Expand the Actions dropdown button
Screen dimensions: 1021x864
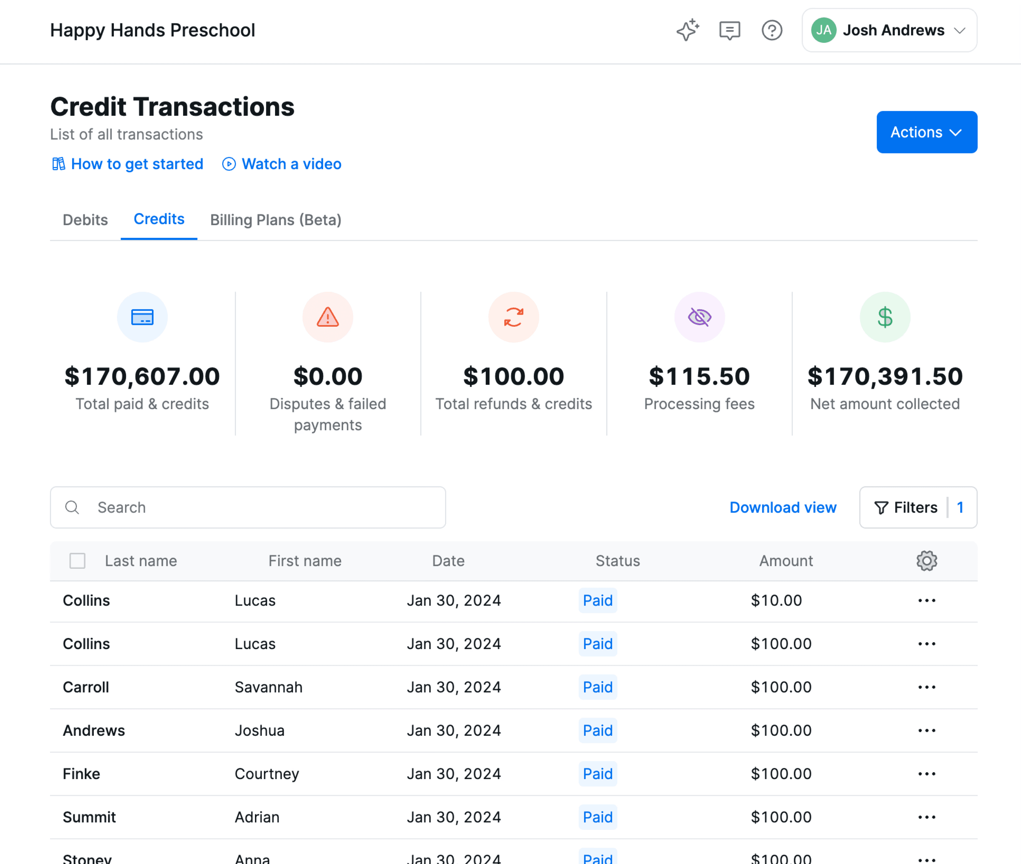pos(926,132)
